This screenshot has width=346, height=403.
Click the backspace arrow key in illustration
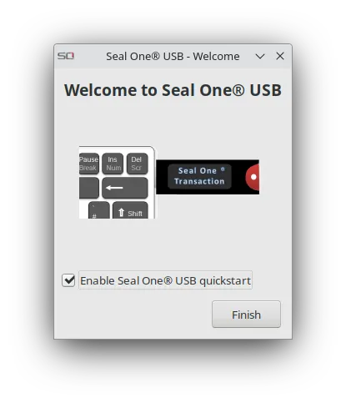point(125,188)
